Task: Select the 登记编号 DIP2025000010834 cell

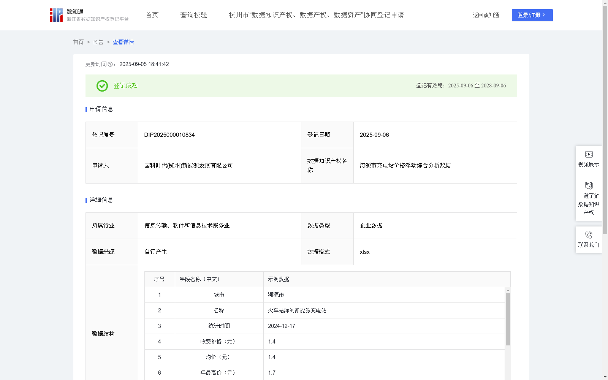Action: point(169,135)
